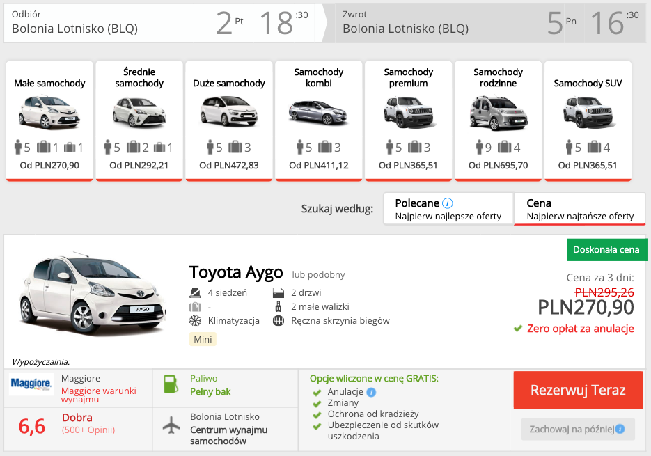Select the Samochody kombi category card

click(x=318, y=121)
